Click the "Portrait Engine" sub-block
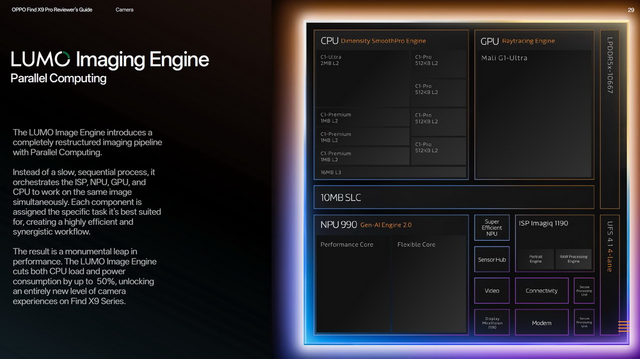 point(536,259)
